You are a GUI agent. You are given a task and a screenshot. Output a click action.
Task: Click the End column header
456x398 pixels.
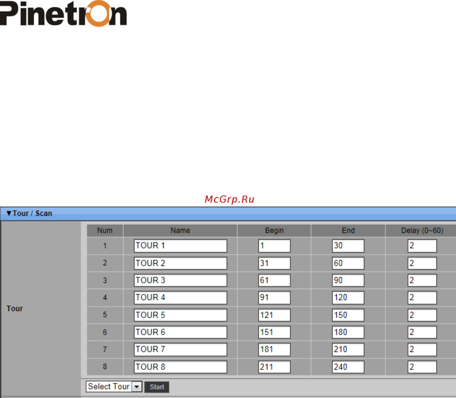[x=348, y=230]
